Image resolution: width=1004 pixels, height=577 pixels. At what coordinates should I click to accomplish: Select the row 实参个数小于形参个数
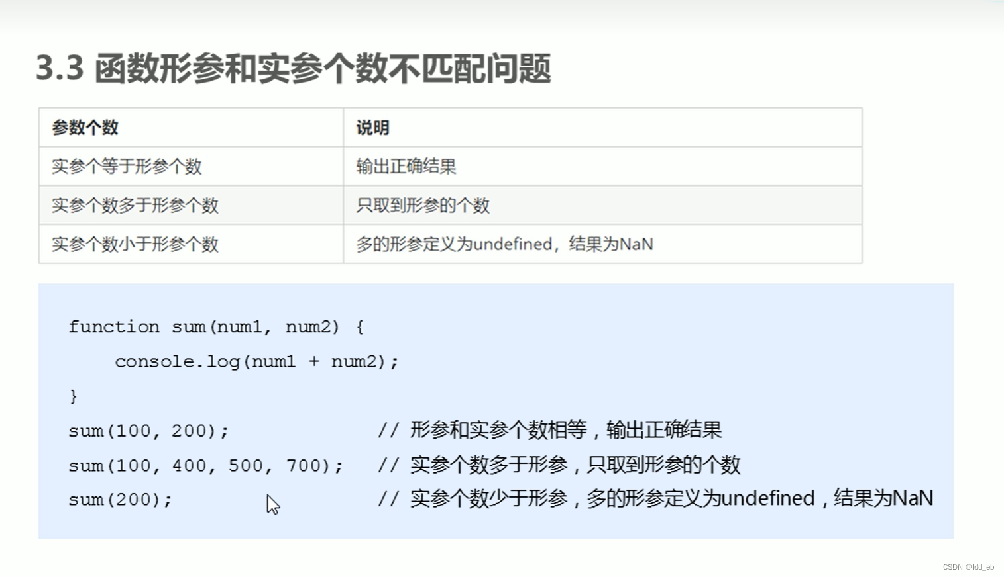pyautogui.click(x=136, y=244)
